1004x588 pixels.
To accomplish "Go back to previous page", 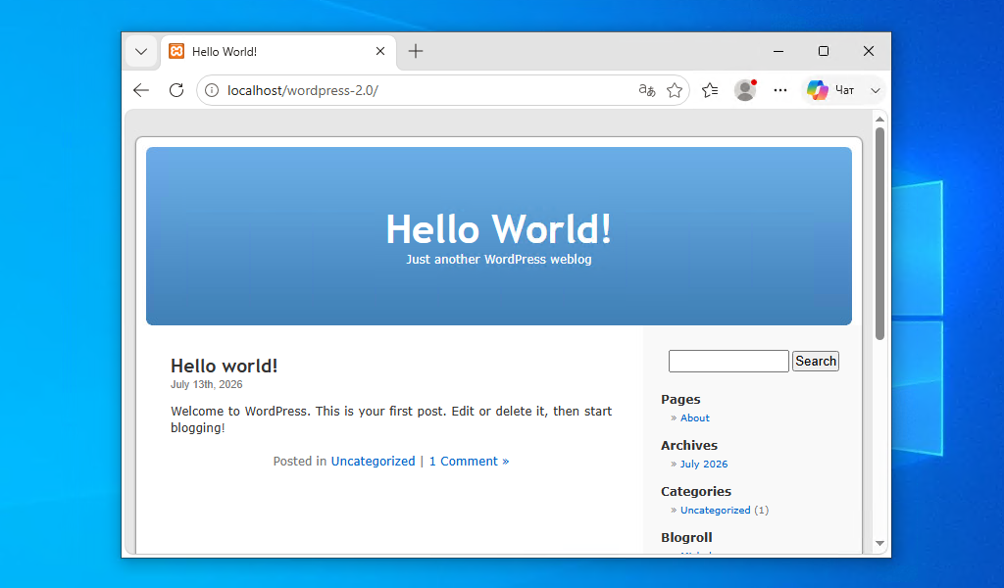I will pyautogui.click(x=141, y=90).
